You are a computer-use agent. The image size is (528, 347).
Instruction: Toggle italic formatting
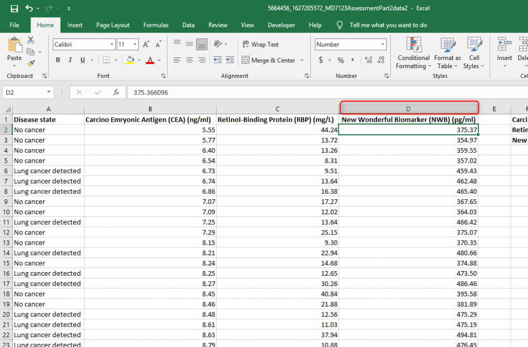(x=70, y=60)
